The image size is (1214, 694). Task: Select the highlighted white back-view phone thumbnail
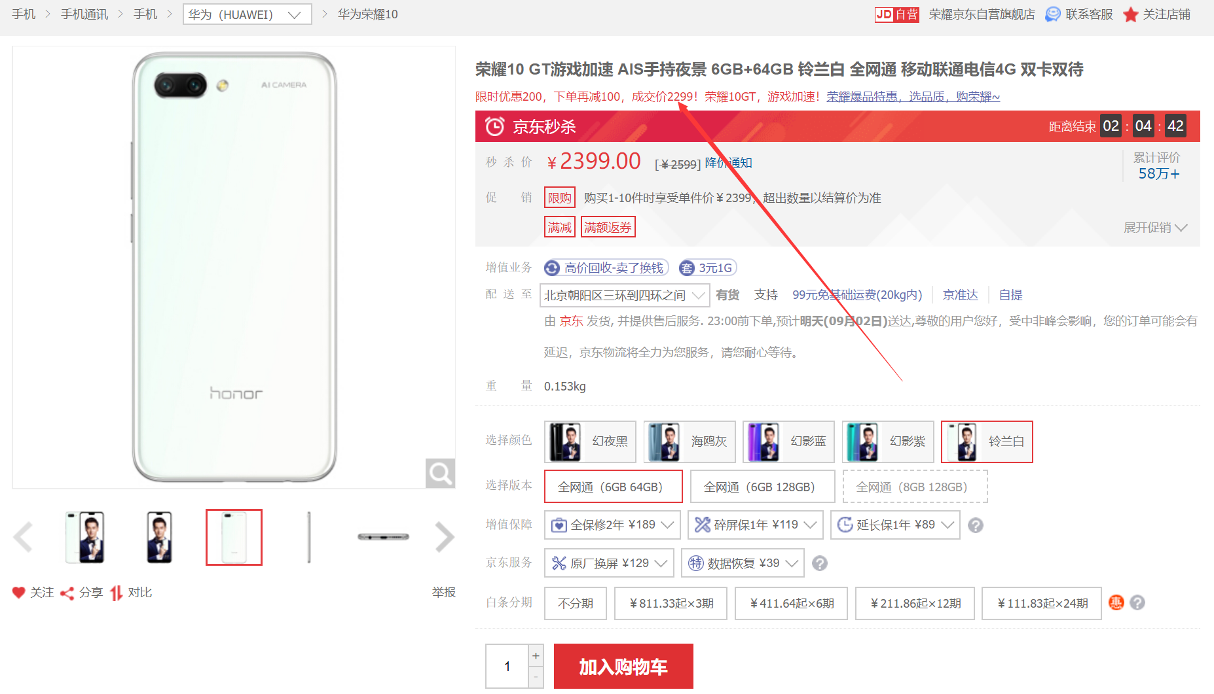tap(234, 537)
